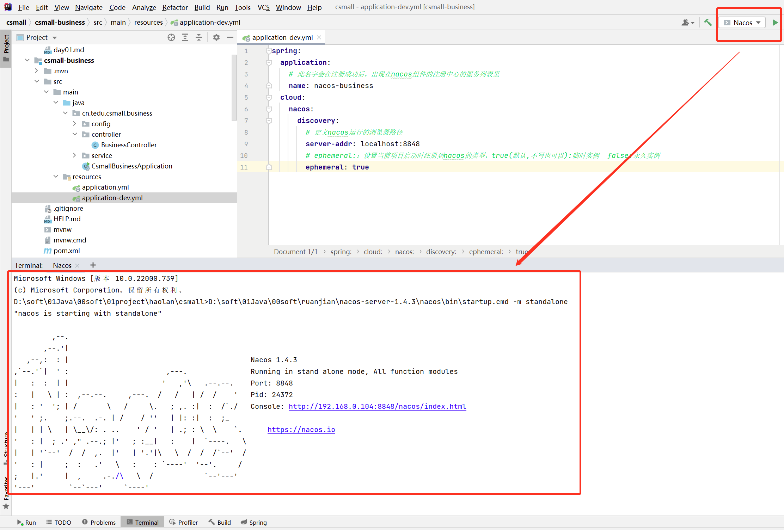Open the File menu
784x530 pixels.
tap(24, 7)
